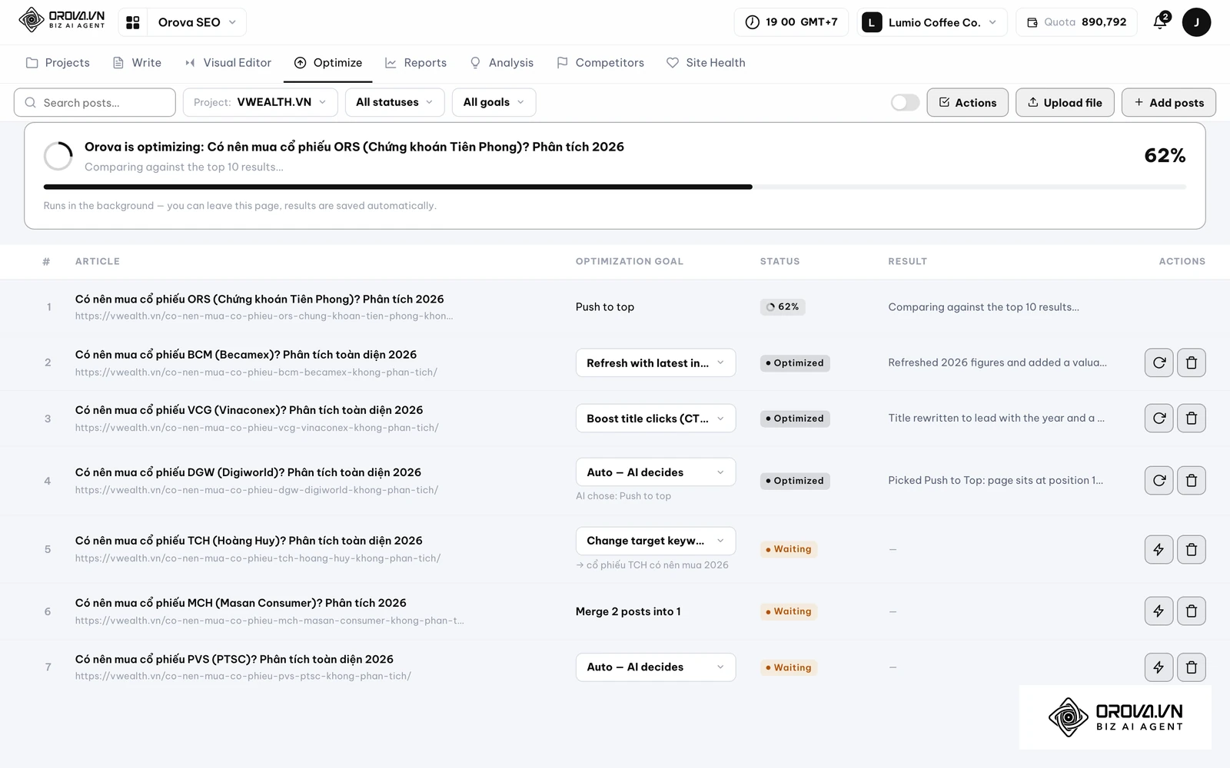Open the All goals filter
Image resolution: width=1230 pixels, height=768 pixels.
coord(494,102)
